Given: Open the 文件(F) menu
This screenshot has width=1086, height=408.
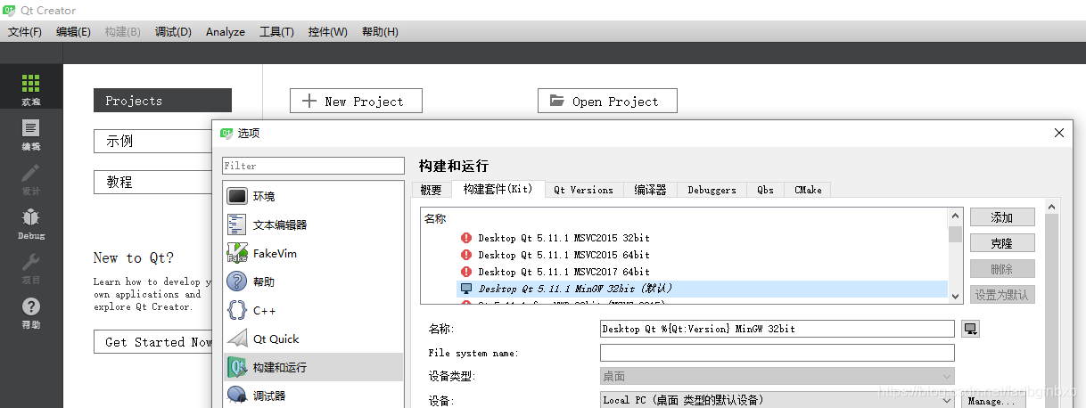Looking at the screenshot, I should (25, 31).
